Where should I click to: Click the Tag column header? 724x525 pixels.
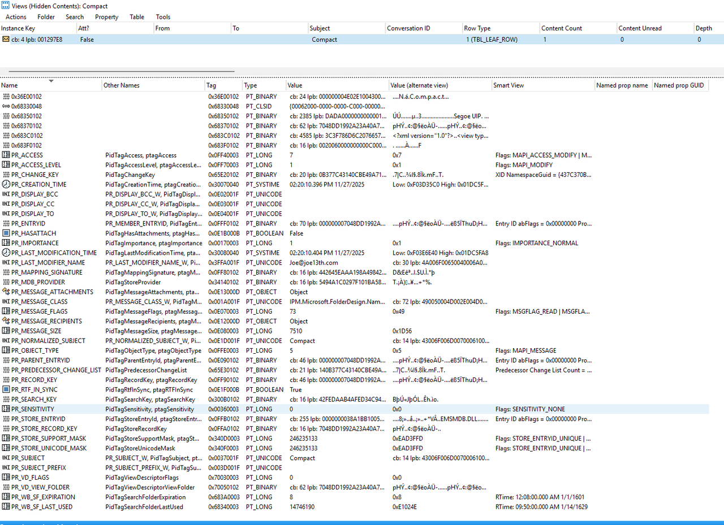[223, 85]
